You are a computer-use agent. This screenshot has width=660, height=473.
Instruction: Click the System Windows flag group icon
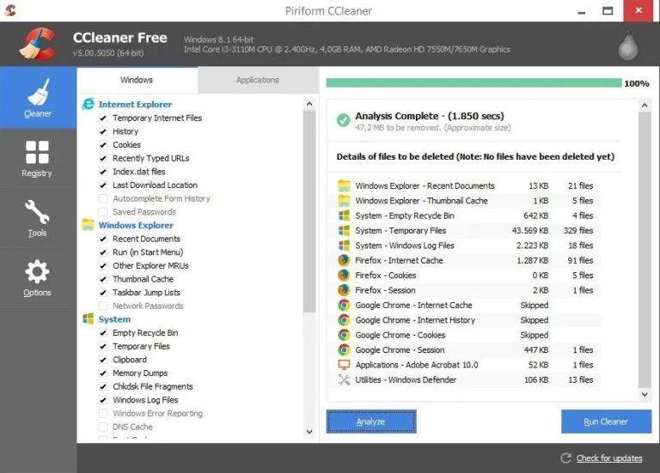88,318
